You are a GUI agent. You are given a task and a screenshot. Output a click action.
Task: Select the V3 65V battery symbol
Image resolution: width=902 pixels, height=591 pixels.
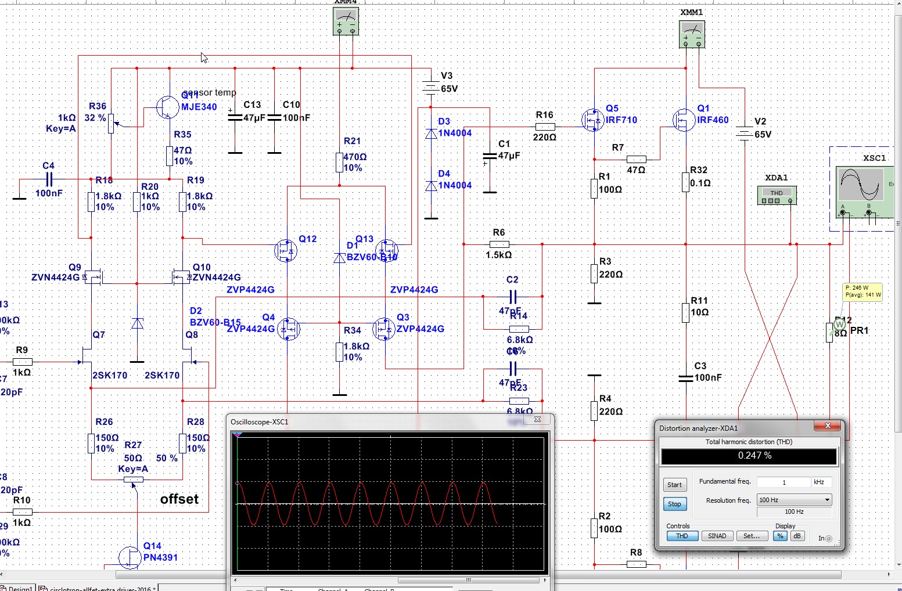coord(430,88)
